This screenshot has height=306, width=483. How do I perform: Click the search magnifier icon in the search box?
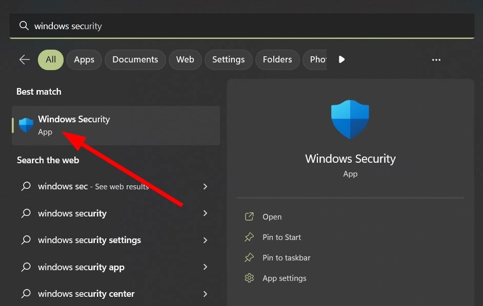[24, 26]
